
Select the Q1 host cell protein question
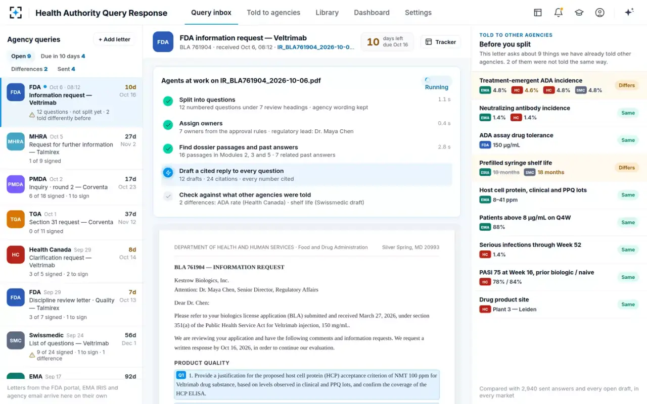307,384
